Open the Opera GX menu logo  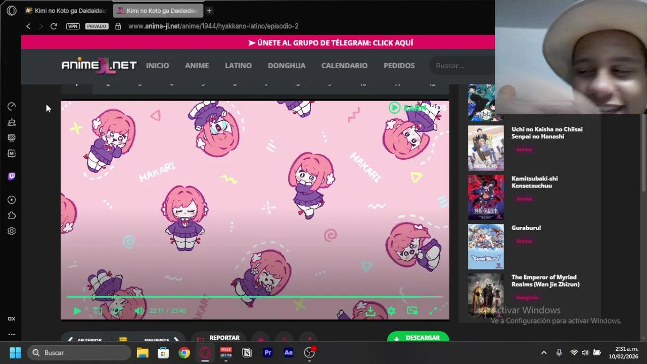pos(11,11)
